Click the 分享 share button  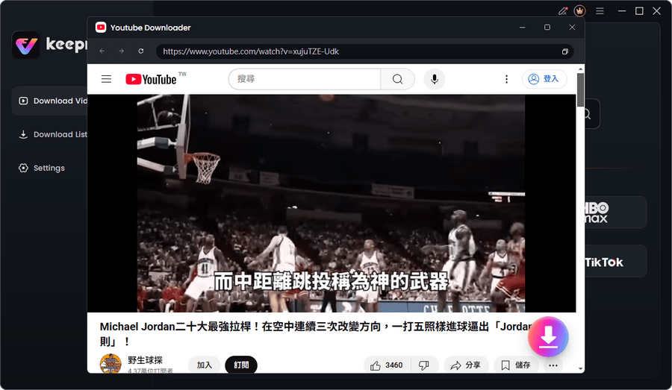coord(466,365)
